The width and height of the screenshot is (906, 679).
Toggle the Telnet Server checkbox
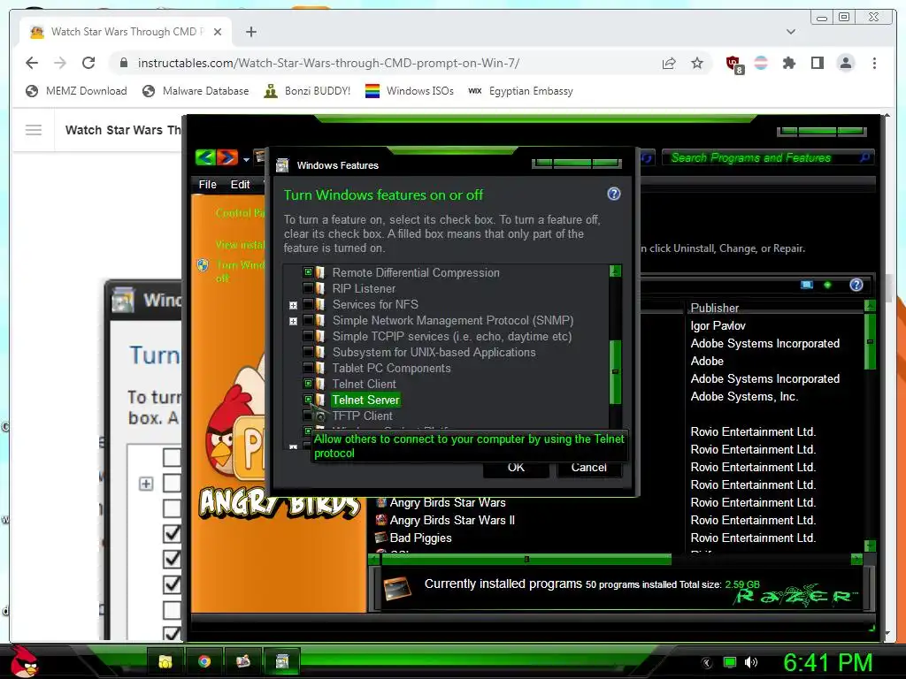point(308,399)
